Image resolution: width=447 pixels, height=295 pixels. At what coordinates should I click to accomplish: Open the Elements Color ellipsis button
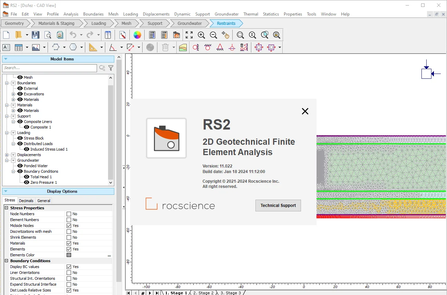[109, 255]
